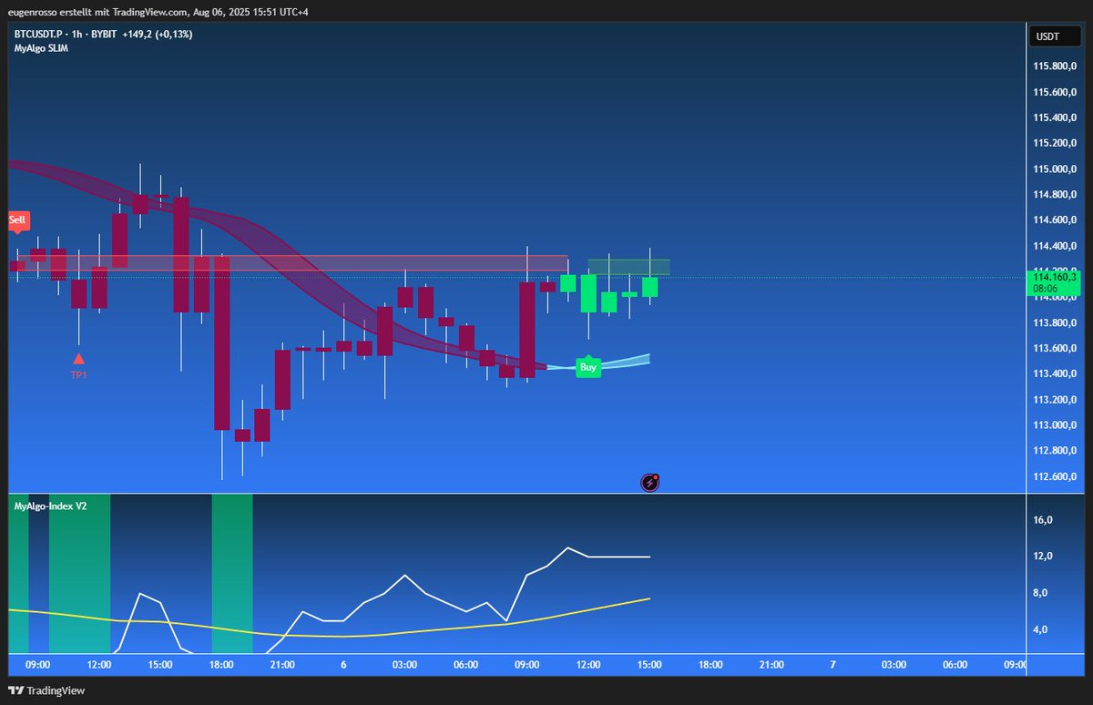
Task: Click the 115.800,0 price axis label
Action: tap(1056, 66)
